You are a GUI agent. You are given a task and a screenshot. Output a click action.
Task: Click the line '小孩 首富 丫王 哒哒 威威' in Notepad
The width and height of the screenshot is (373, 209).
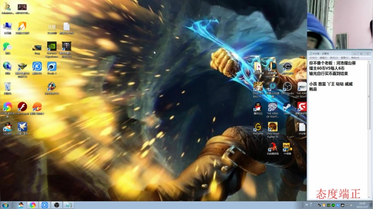331,84
